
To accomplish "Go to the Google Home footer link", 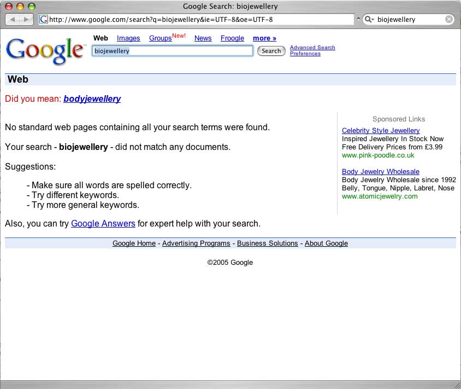I will pyautogui.click(x=134, y=243).
